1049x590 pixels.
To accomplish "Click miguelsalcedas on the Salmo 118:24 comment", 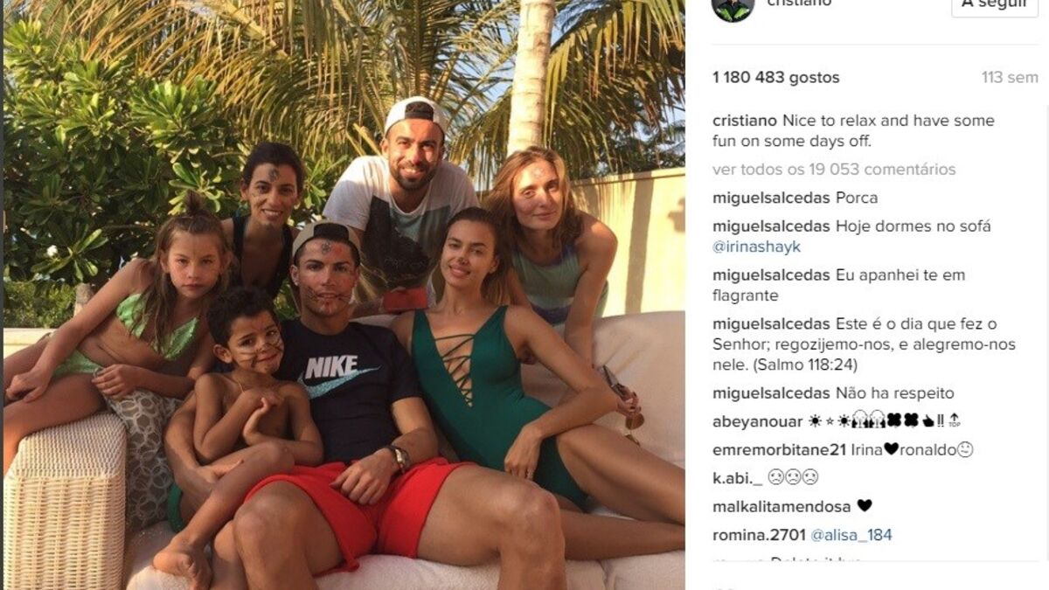I will [x=771, y=324].
